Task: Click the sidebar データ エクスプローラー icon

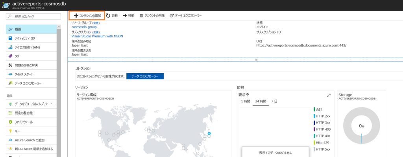Action: pyautogui.click(x=10, y=83)
